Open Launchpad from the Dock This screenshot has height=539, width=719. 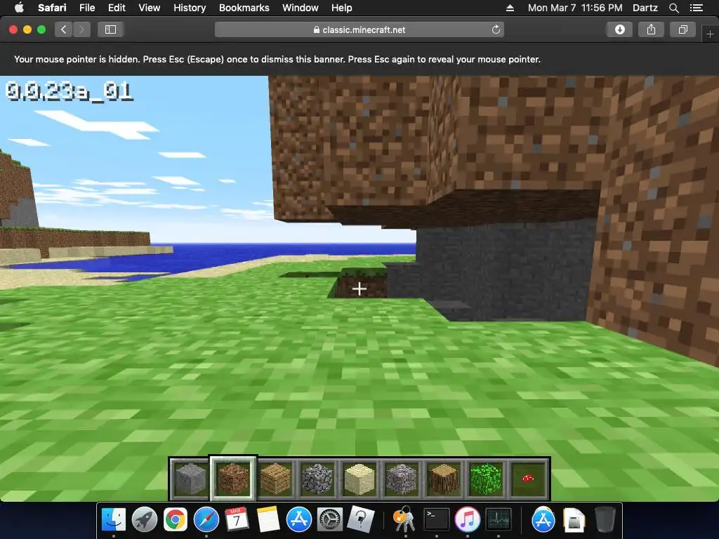pyautogui.click(x=145, y=519)
